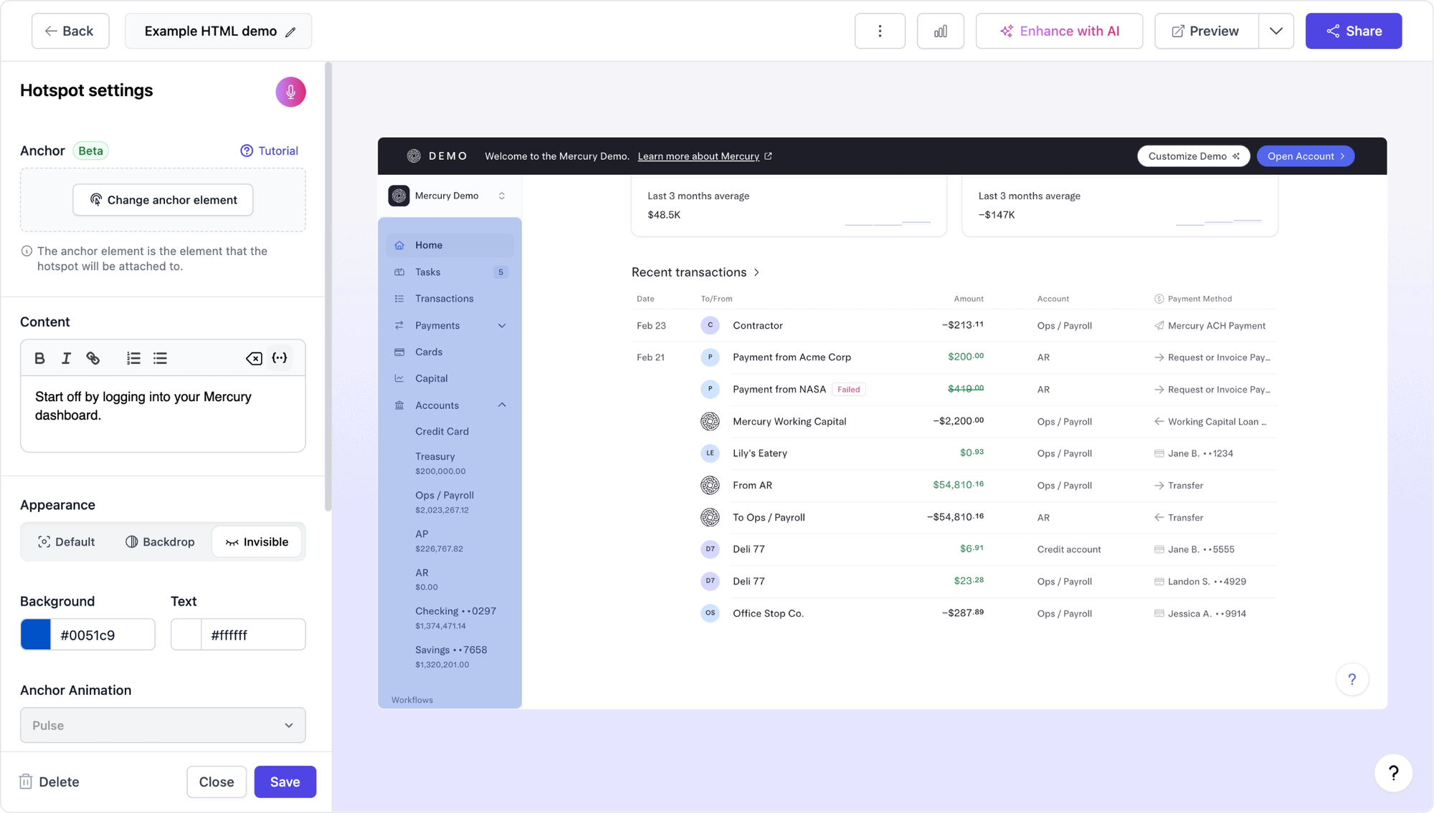Click Change anchor element
The image size is (1434, 813).
[163, 200]
